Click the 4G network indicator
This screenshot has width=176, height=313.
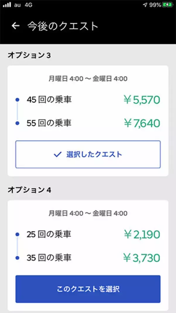28,5
